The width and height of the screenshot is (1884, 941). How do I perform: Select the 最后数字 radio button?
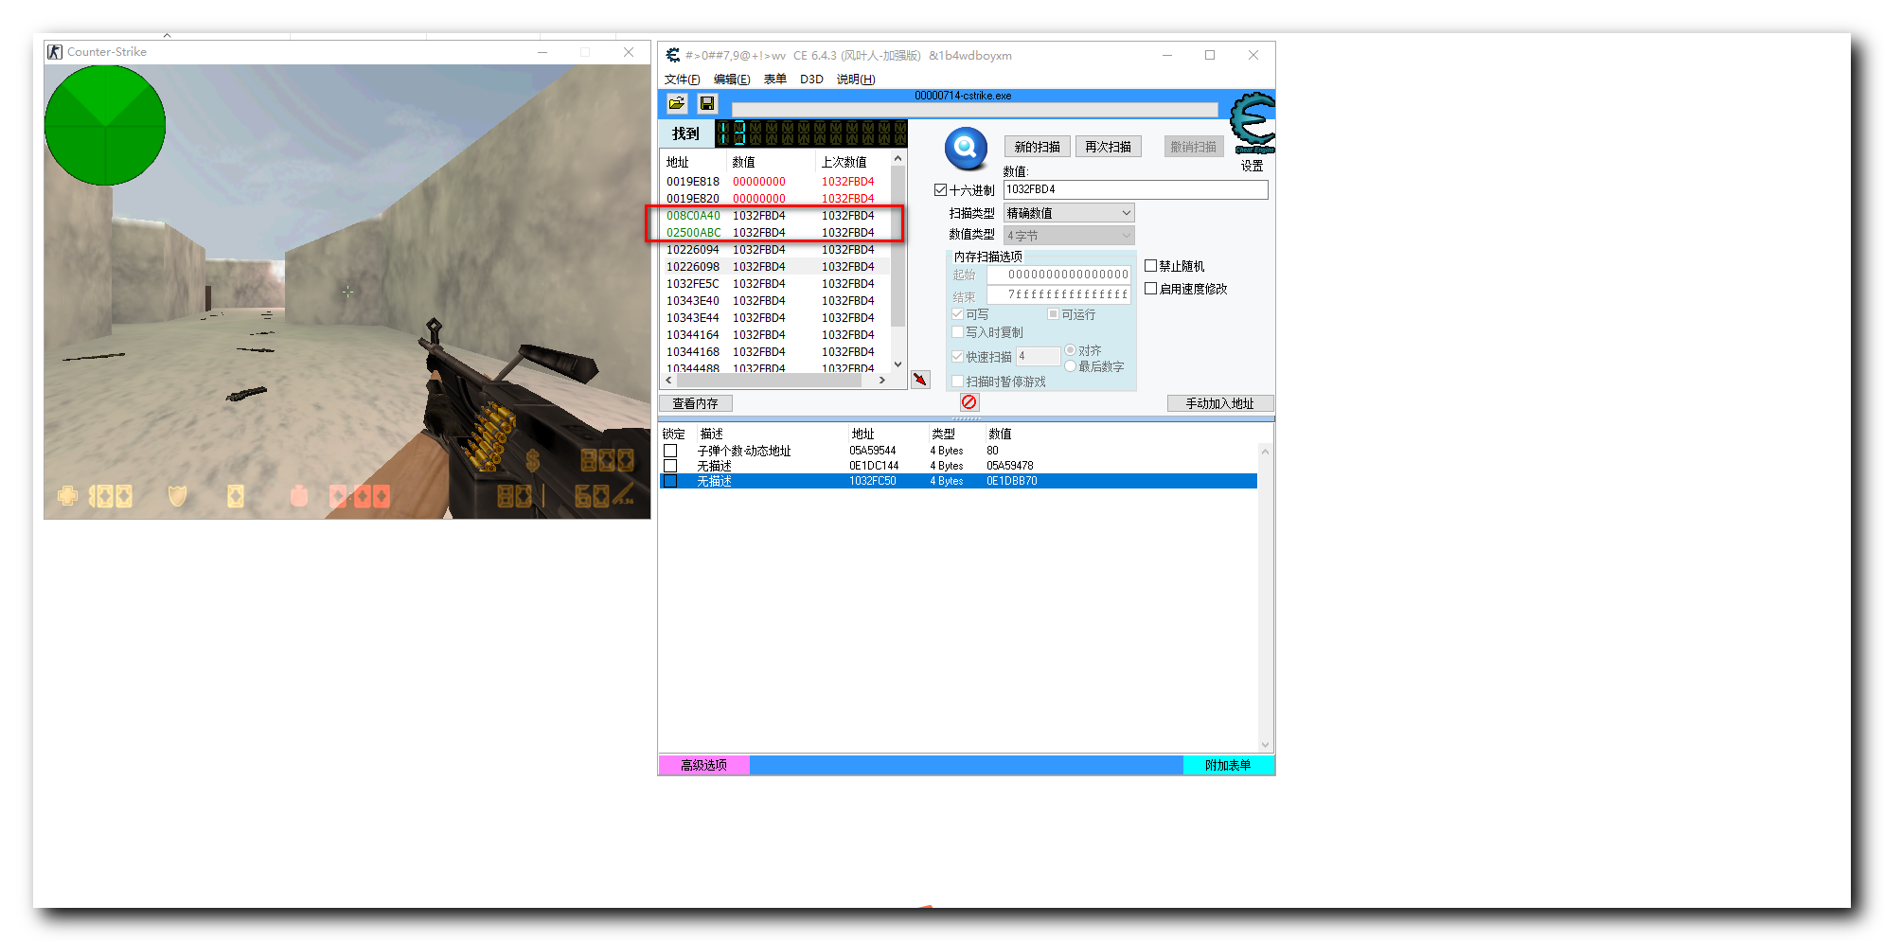click(1071, 366)
